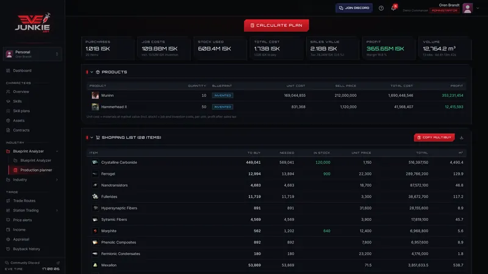Click the Fullerides item icon
This screenshot has height=274, width=488.
click(x=95, y=197)
